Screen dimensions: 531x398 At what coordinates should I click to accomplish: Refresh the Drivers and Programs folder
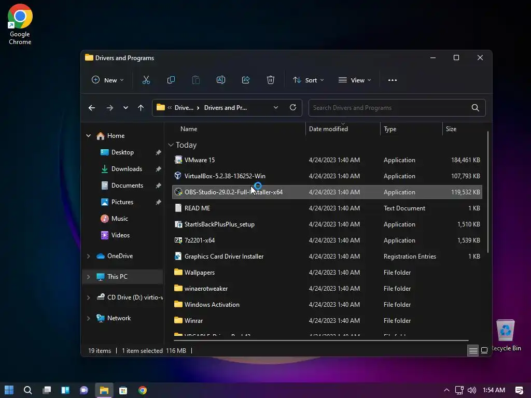click(x=293, y=107)
